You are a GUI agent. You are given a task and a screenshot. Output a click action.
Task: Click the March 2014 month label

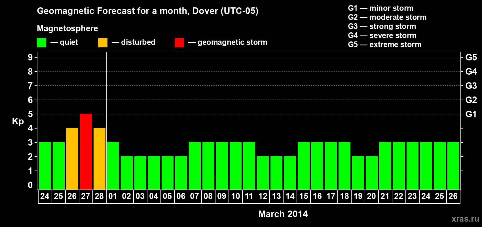[x=283, y=214]
